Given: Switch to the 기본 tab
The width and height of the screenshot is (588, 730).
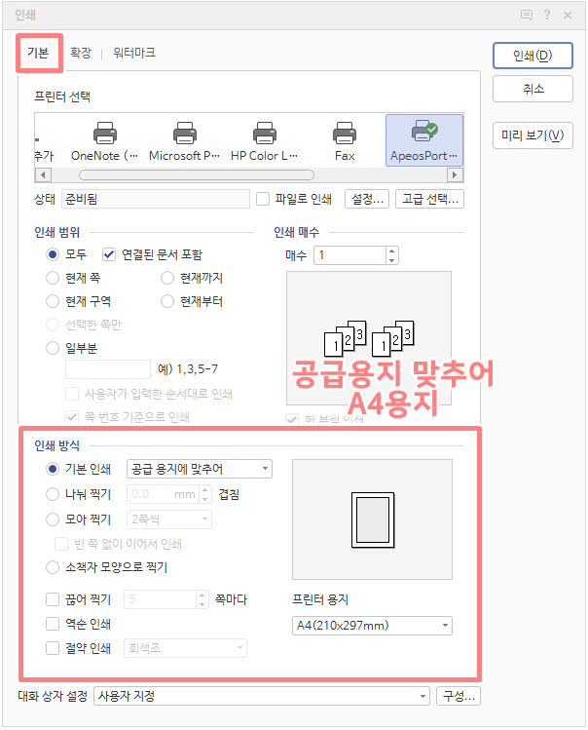Looking at the screenshot, I should point(38,53).
